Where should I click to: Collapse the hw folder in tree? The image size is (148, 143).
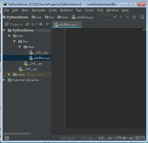click(14, 41)
